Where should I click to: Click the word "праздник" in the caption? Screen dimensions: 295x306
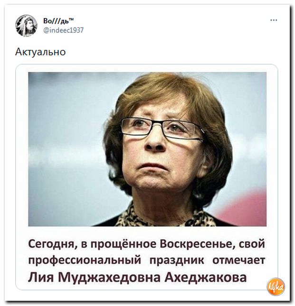click(x=177, y=260)
